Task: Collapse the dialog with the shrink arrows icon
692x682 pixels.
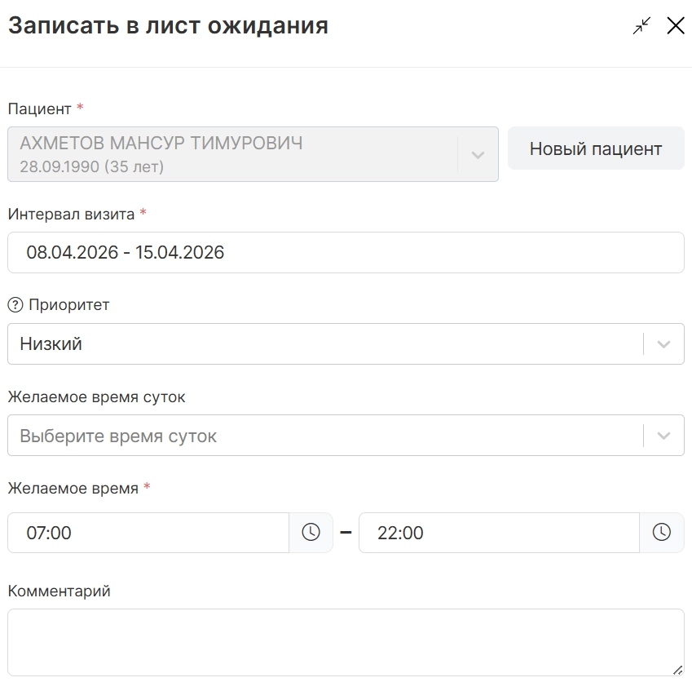Action: [x=642, y=25]
